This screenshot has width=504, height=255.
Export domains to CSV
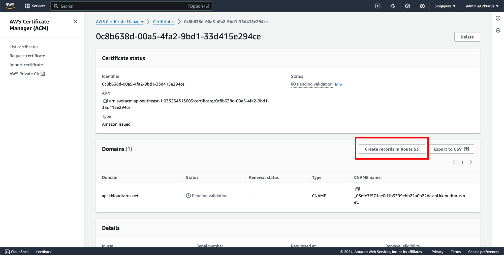click(x=451, y=149)
